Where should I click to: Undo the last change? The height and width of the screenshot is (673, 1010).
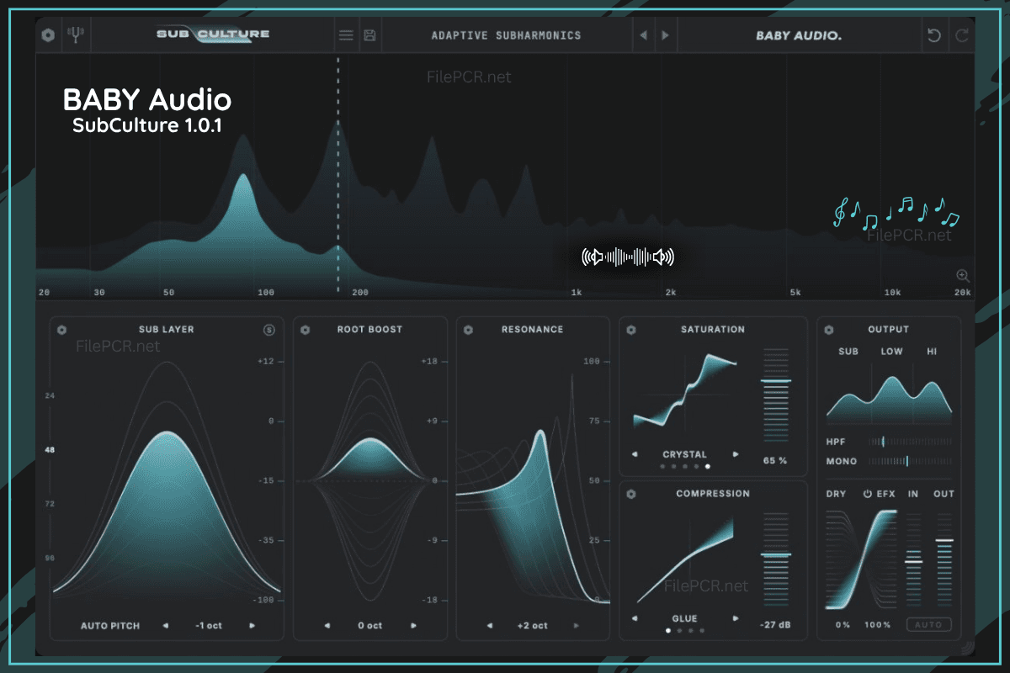pyautogui.click(x=933, y=35)
